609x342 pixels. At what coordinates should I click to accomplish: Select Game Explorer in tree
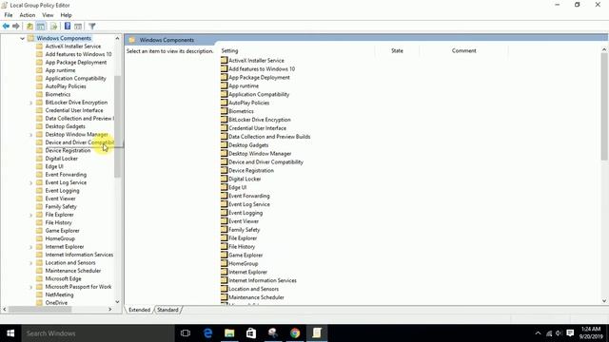[x=62, y=231]
